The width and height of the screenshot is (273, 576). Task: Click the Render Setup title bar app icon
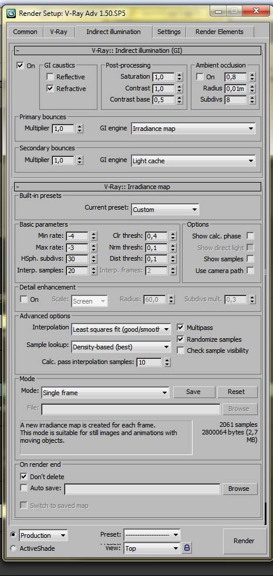(11, 13)
